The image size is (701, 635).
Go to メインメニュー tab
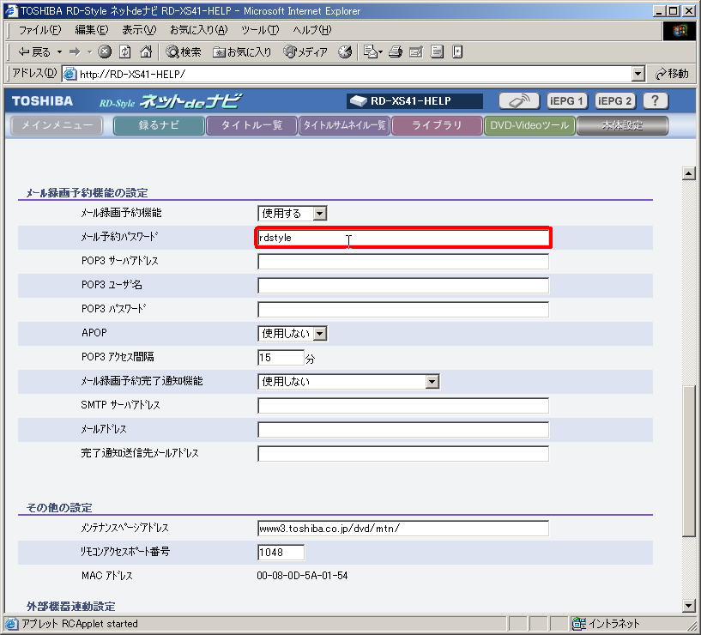click(57, 125)
